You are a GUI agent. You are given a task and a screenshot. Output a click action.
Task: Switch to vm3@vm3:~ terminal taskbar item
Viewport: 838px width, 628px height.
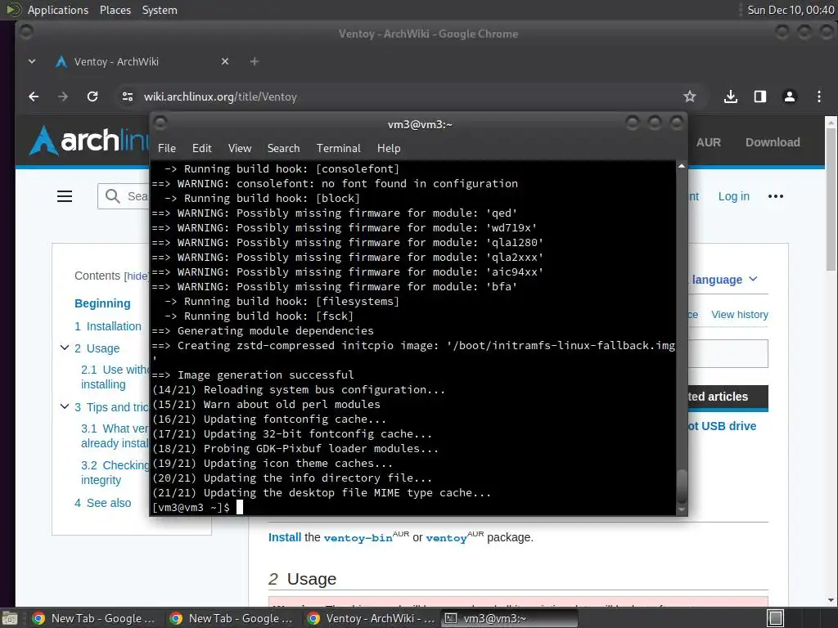(x=509, y=618)
